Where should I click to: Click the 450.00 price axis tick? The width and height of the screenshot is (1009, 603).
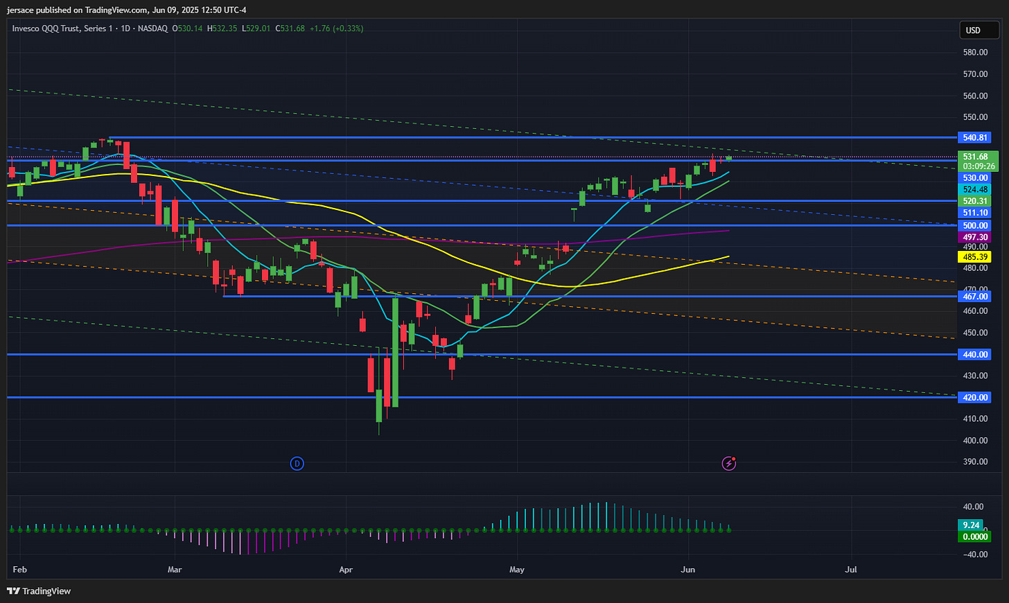click(x=975, y=333)
